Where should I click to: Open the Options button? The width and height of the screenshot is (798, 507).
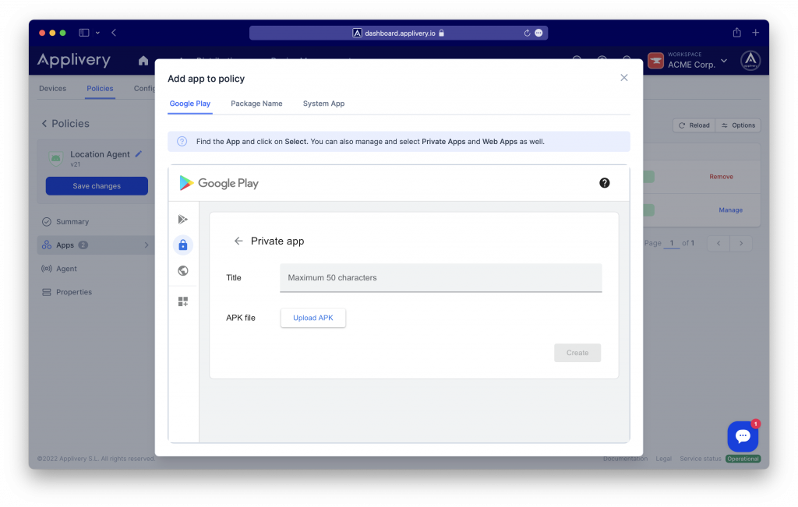pyautogui.click(x=738, y=125)
